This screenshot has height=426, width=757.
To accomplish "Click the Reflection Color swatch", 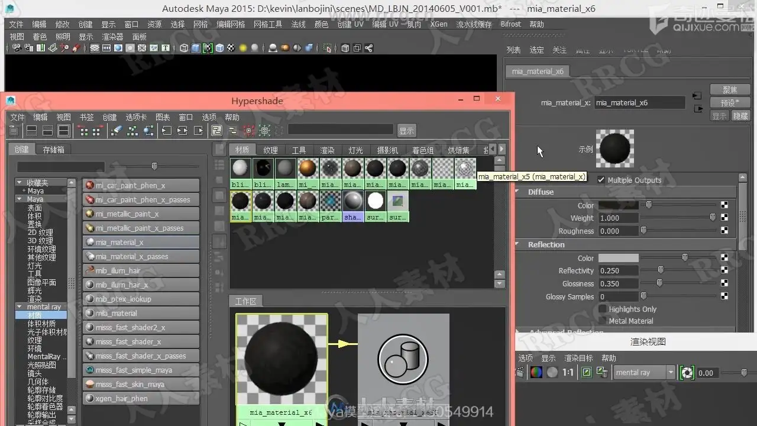I will [619, 258].
